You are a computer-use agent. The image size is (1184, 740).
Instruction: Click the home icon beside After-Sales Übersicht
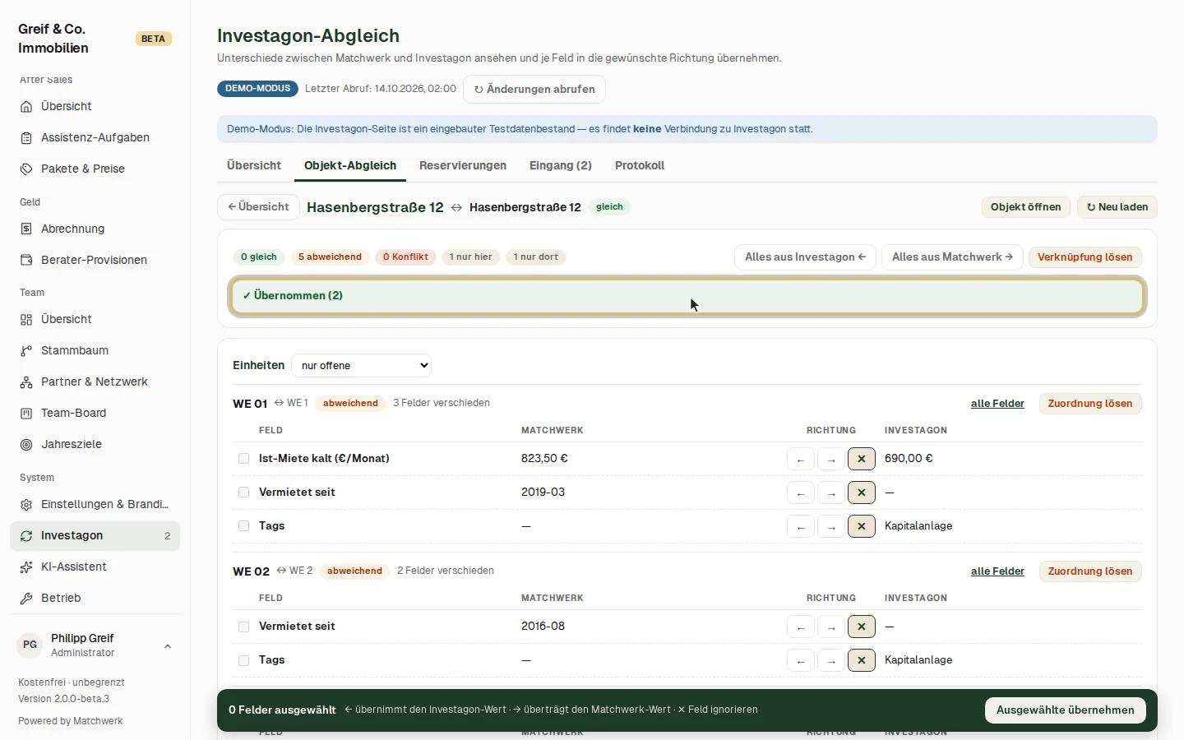point(26,107)
